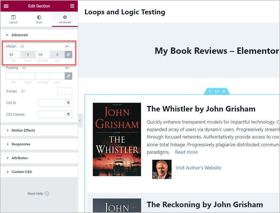
Task: Switch to the Layout tab
Action: pos(13,19)
